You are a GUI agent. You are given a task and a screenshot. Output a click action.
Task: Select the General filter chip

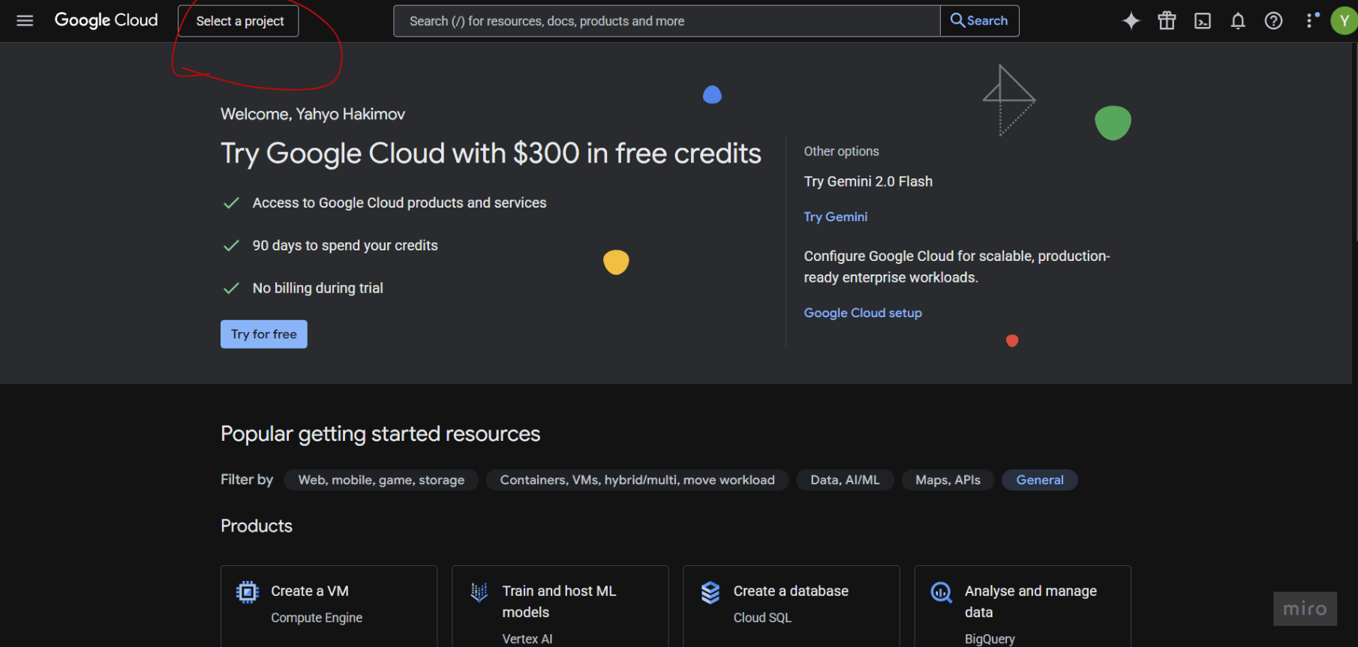click(1040, 480)
